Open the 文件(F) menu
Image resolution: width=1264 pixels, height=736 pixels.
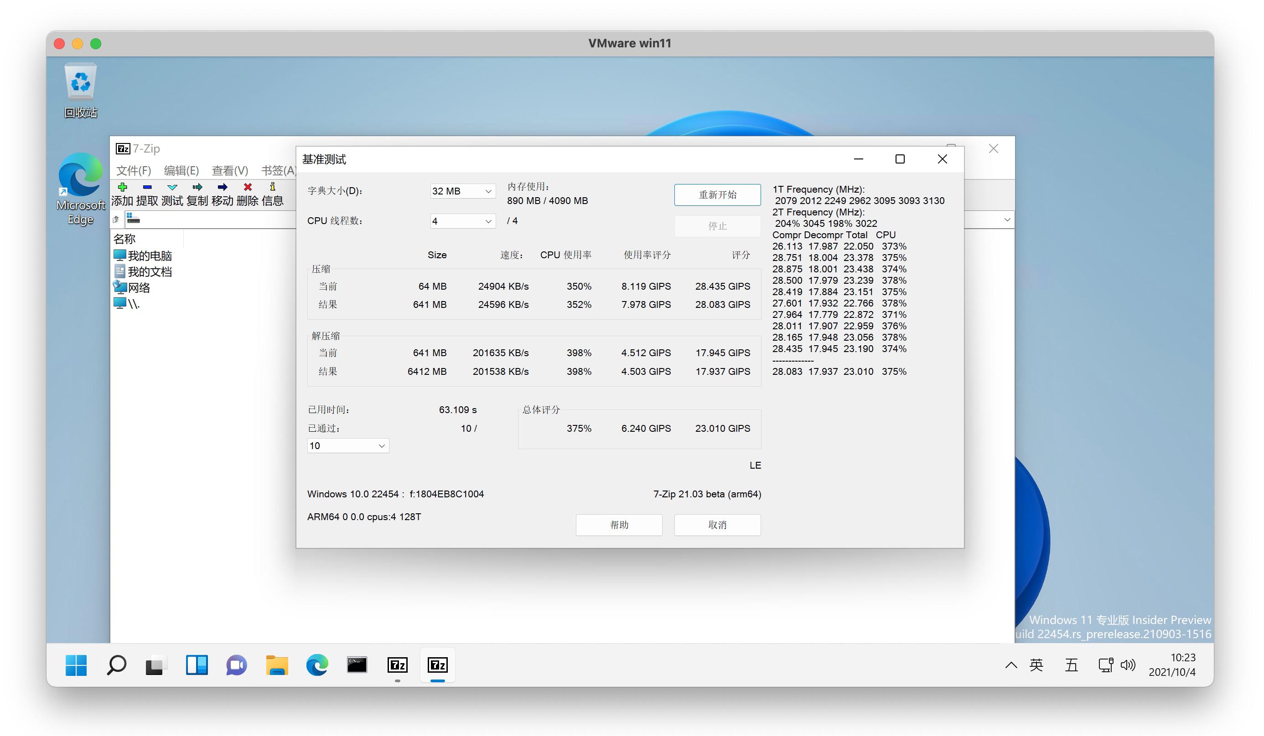134,170
